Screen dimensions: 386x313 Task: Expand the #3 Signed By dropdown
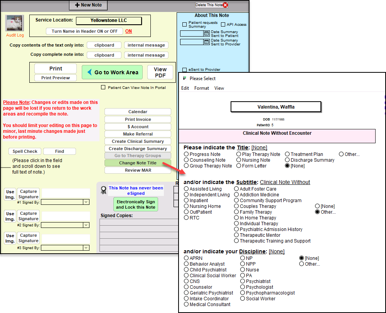pyautogui.click(x=86, y=248)
